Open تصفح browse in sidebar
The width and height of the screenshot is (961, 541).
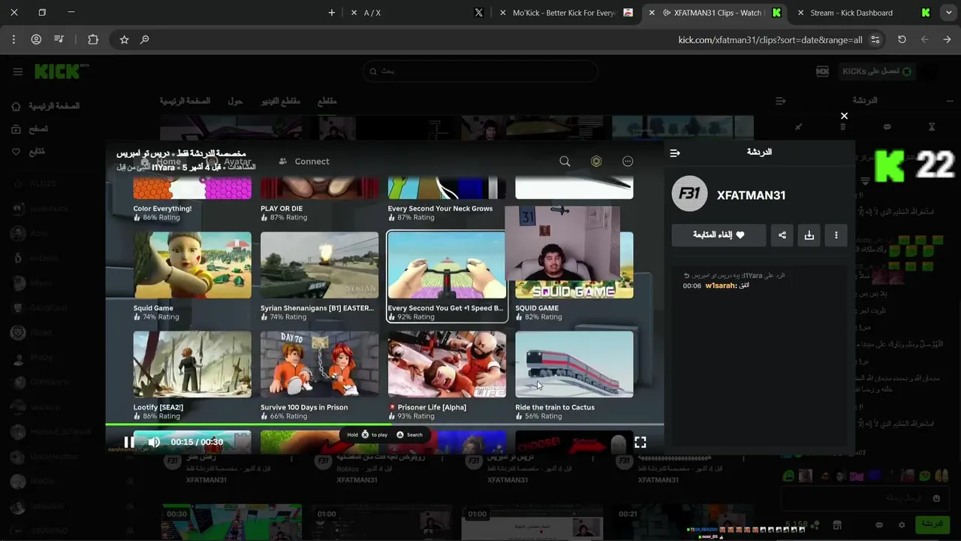pyautogui.click(x=30, y=129)
